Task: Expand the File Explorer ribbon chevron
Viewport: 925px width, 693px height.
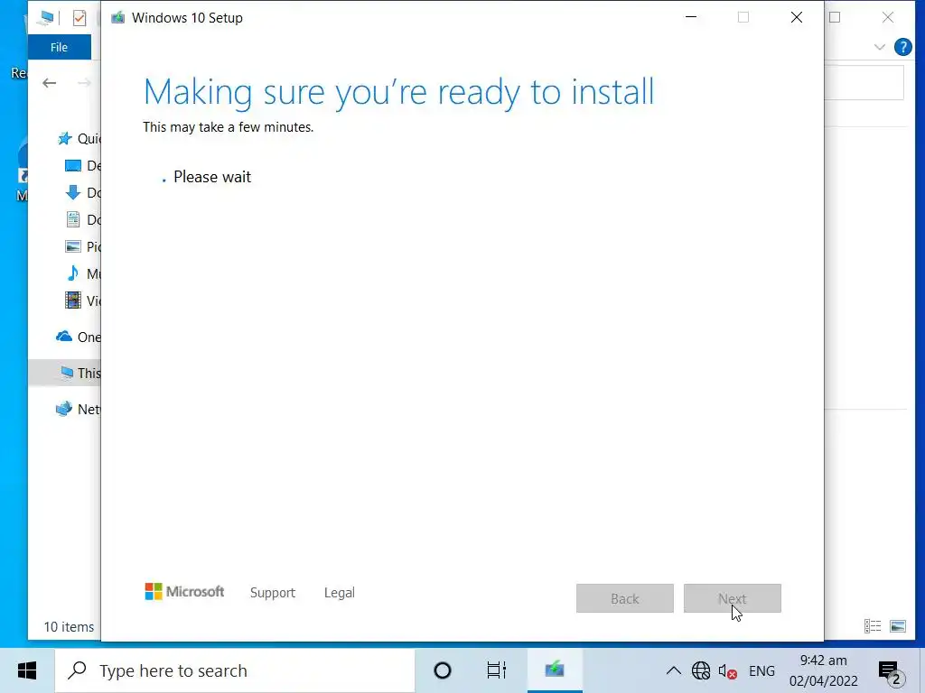Action: click(x=880, y=47)
